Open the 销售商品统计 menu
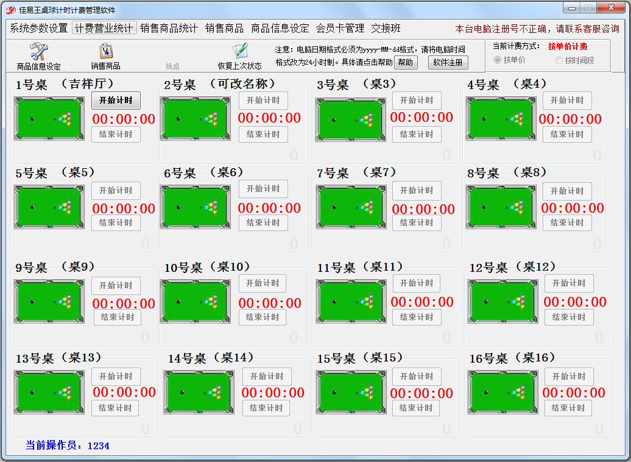Image resolution: width=631 pixels, height=462 pixels. pos(169,28)
